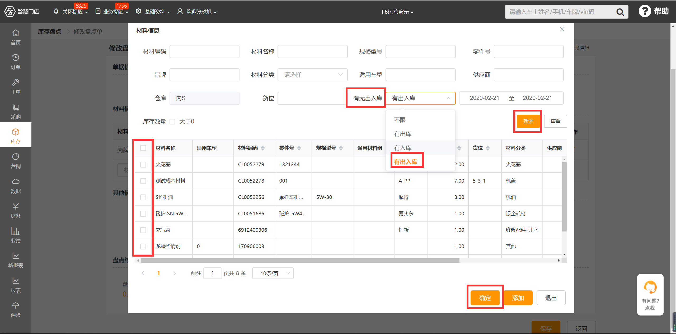The width and height of the screenshot is (676, 334).
Task: Expand the 材料分类 请选择 dropdown
Action: (312, 75)
